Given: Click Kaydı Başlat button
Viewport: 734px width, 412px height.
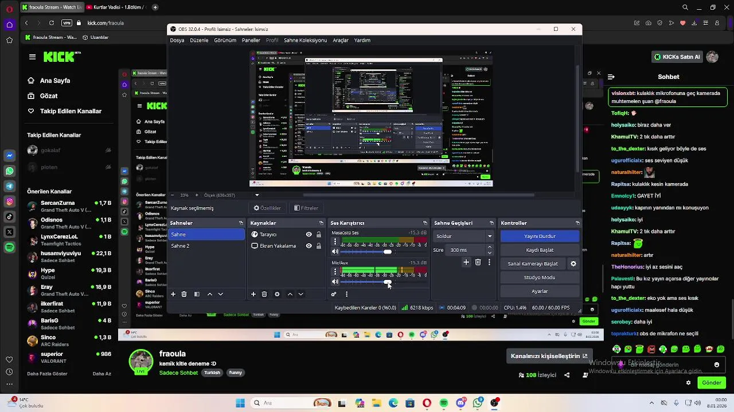Looking at the screenshot, I should (x=540, y=250).
